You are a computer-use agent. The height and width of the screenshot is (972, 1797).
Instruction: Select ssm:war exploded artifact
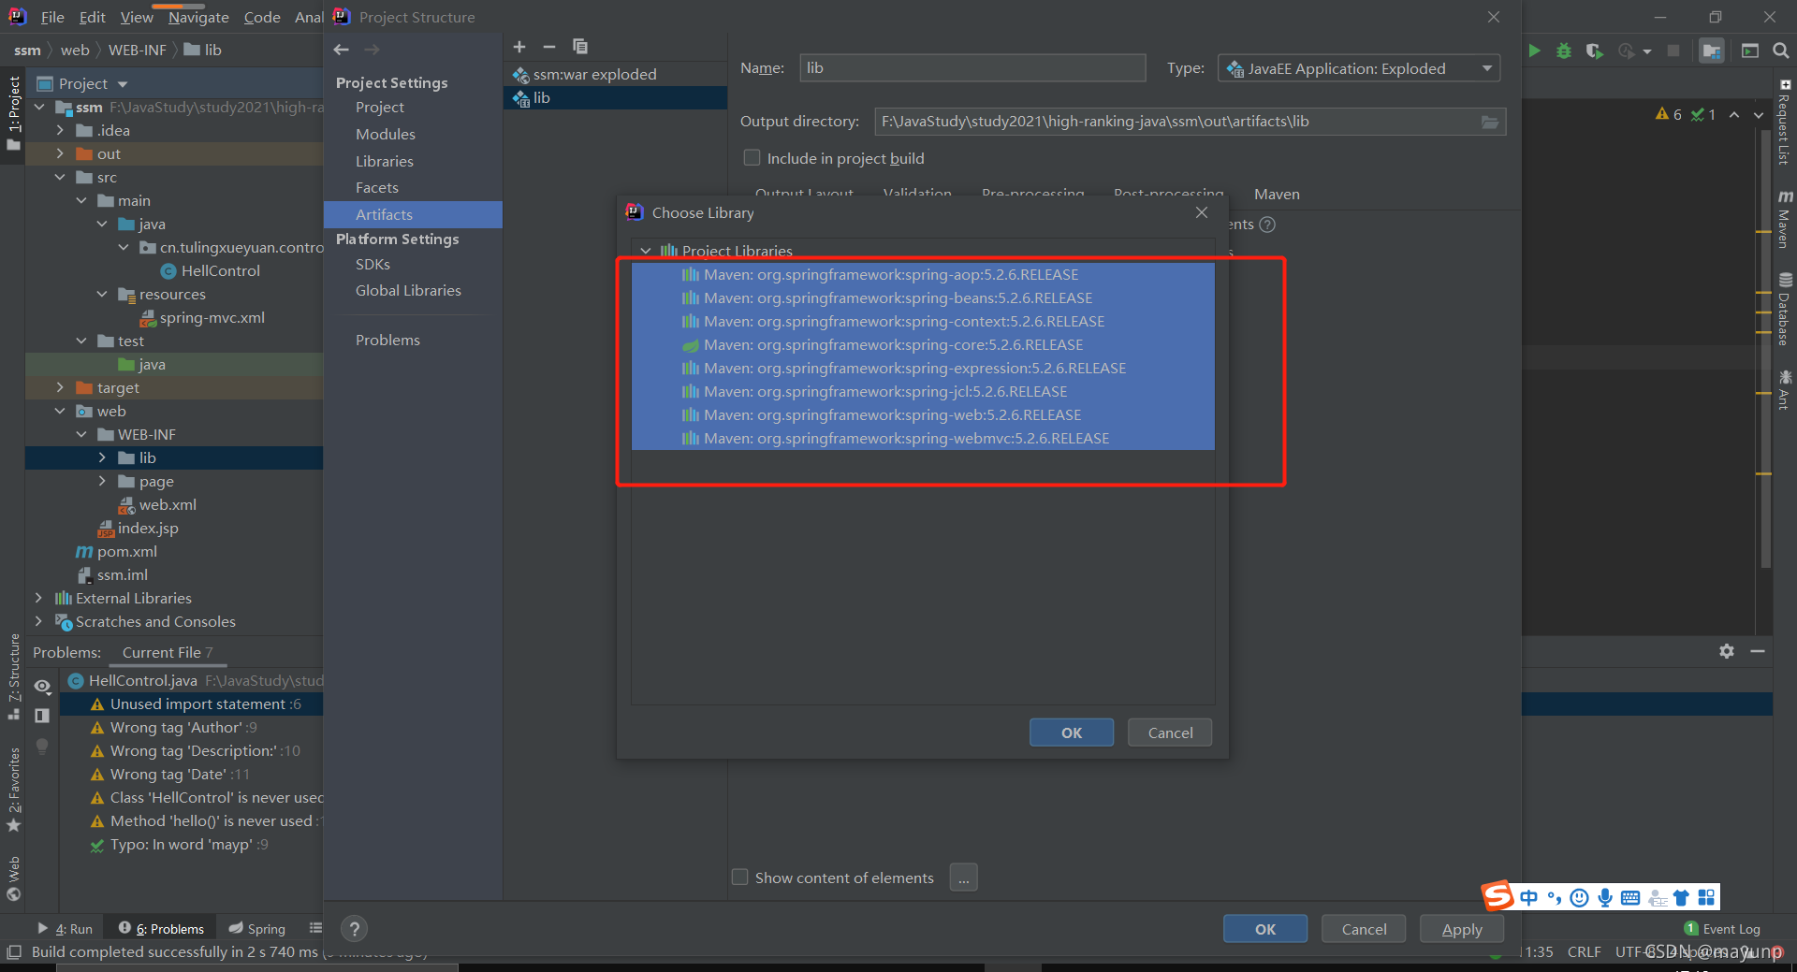tap(615, 74)
